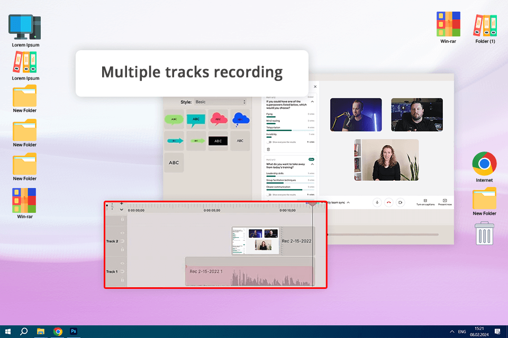Select the Track 2 label
508x338 pixels.
click(x=112, y=241)
